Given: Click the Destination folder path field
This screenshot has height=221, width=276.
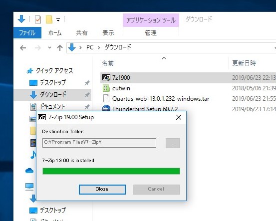Looking at the screenshot, I should click(x=99, y=143).
